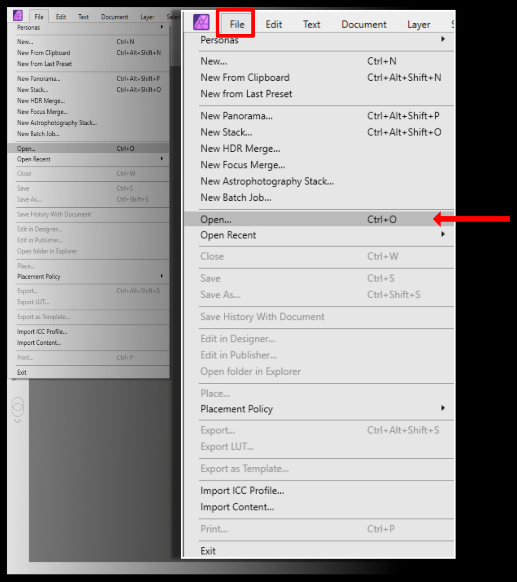Start New HDR Merge... from the small left menu

click(89, 101)
